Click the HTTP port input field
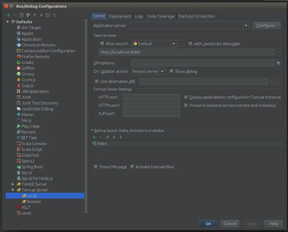This screenshot has width=288, height=232. click(152, 97)
